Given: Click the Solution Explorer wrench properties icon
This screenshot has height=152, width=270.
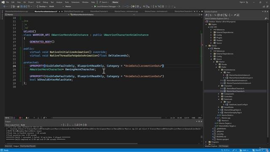Looking at the screenshot, I should pos(235,15).
